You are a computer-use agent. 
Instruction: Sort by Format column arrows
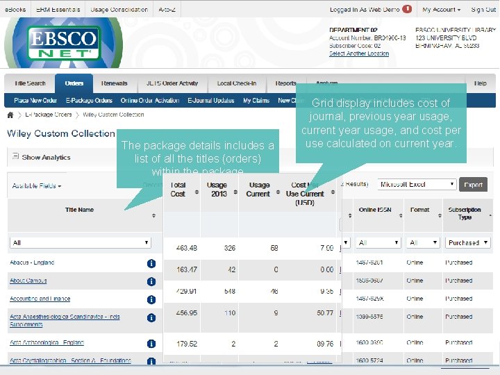[x=440, y=215]
